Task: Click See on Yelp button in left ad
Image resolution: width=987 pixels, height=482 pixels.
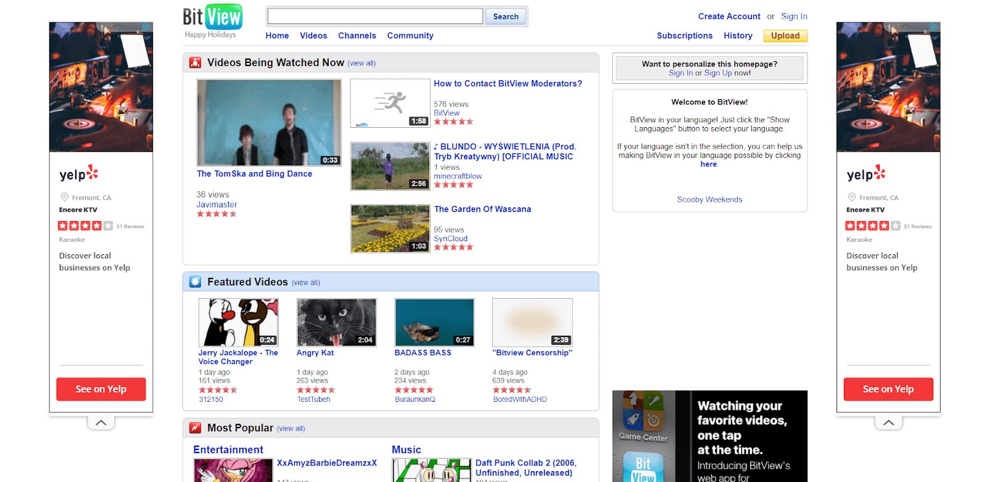Action: (x=101, y=389)
